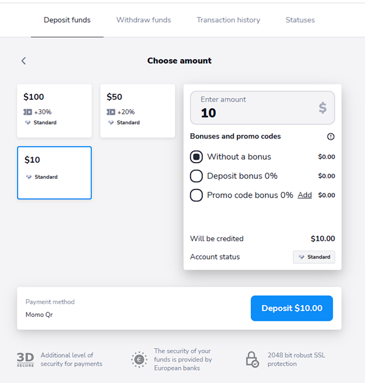Click the 3D Secure logo icon

(x=25, y=360)
